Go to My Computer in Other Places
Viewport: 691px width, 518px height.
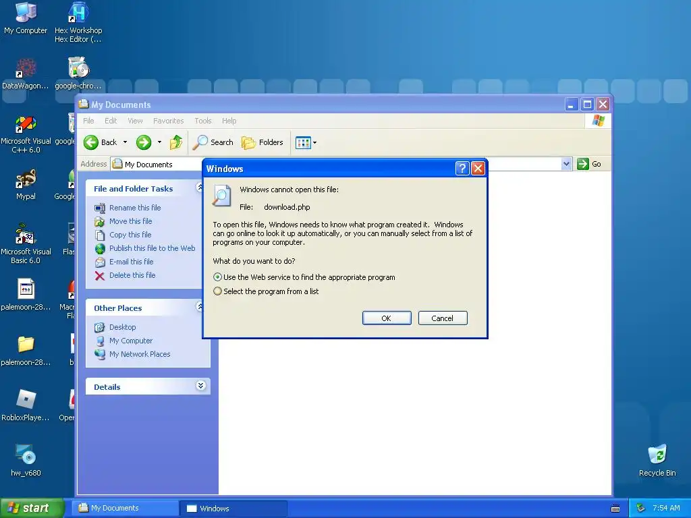[131, 341]
